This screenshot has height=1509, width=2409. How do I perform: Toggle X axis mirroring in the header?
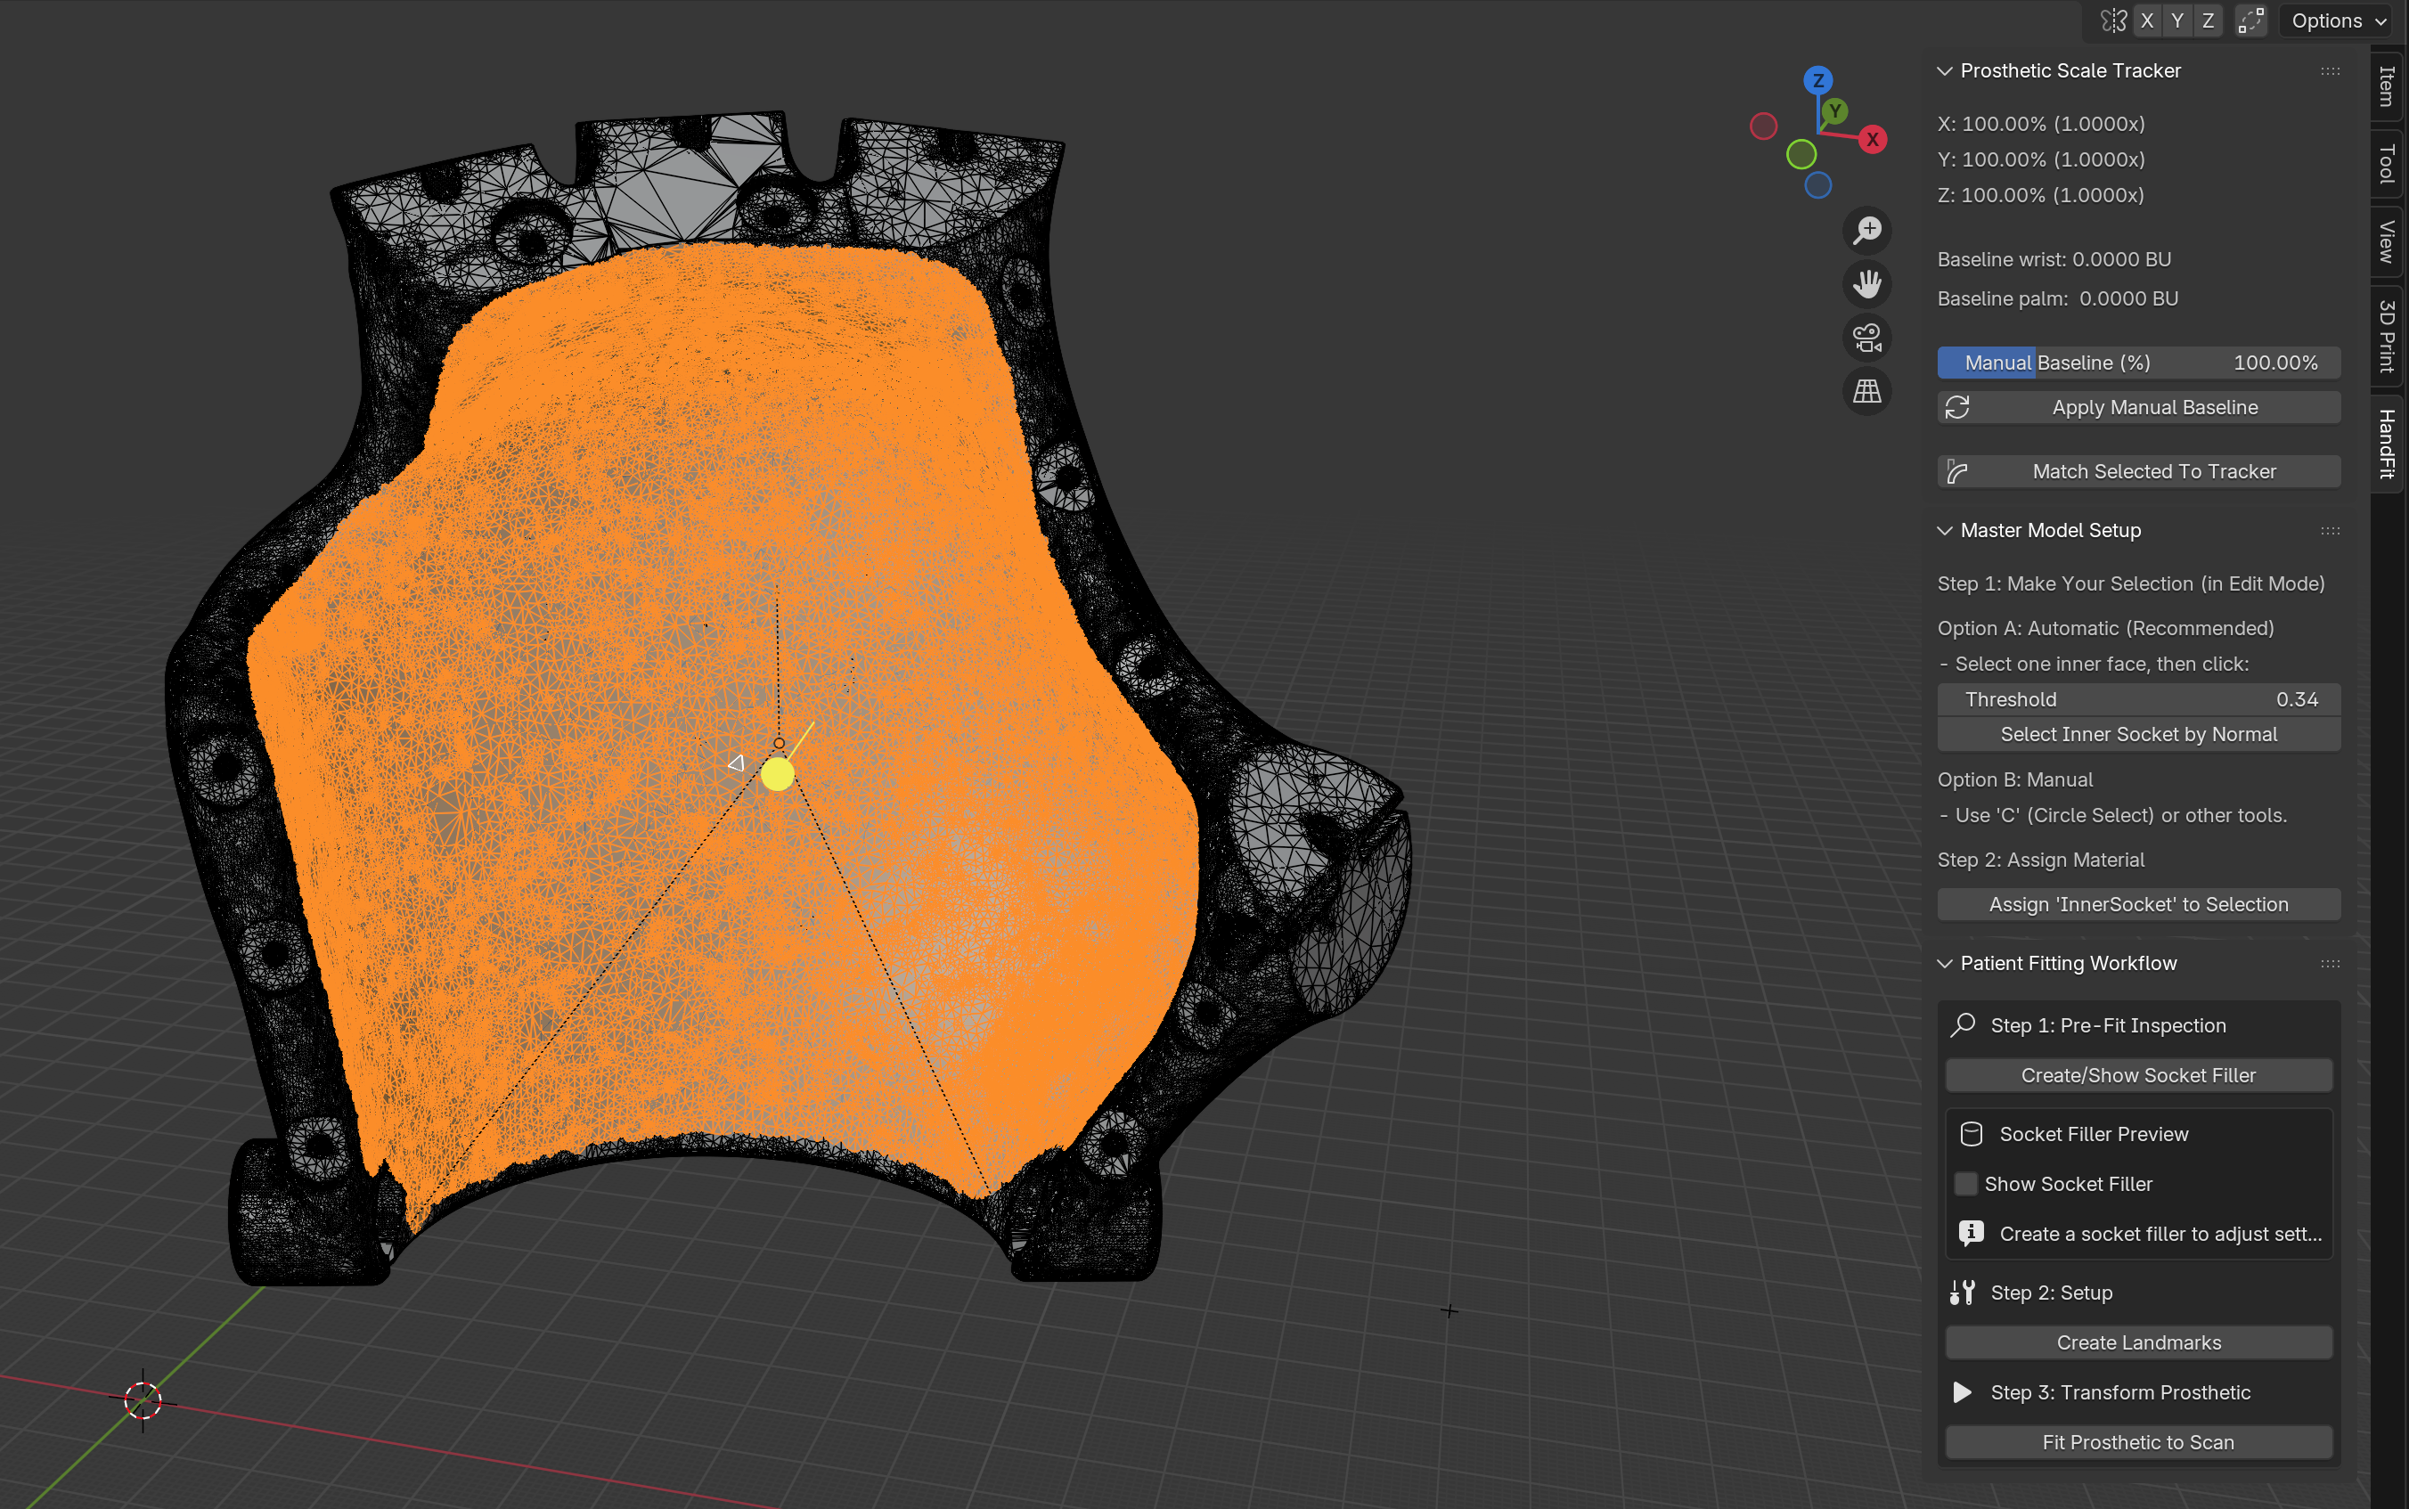(2148, 20)
